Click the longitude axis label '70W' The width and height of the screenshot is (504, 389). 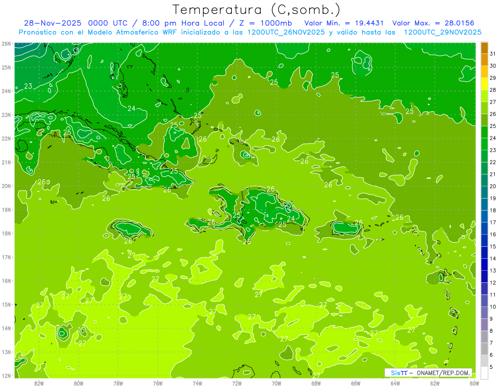tap(276, 383)
